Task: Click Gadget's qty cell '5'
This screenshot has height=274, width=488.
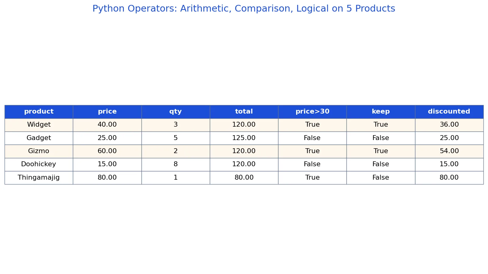Action: [x=176, y=138]
